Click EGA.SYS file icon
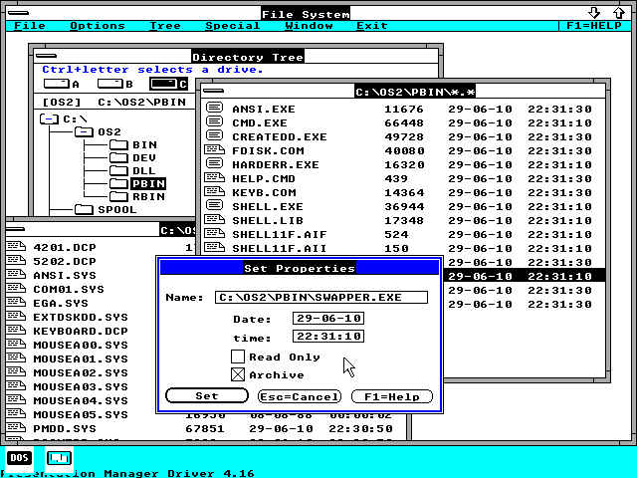Viewport: 637px width, 478px height. pos(16,302)
